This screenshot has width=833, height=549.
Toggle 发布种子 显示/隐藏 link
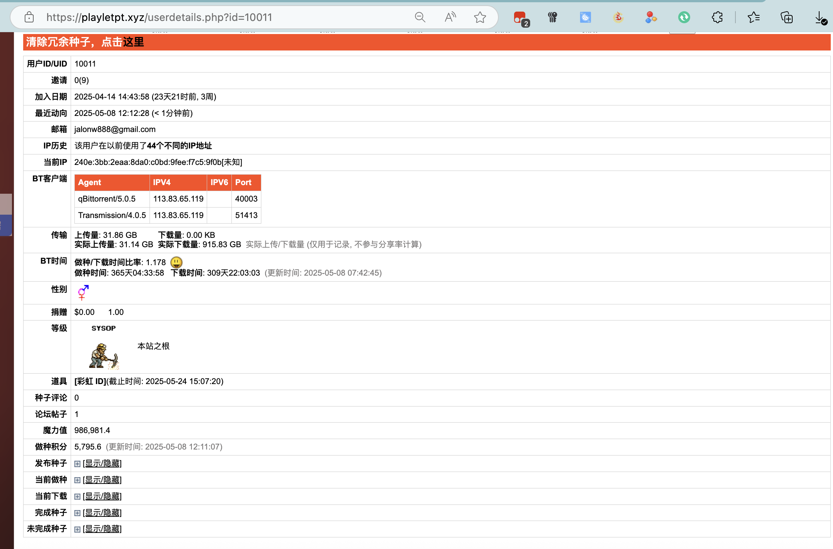coord(102,463)
